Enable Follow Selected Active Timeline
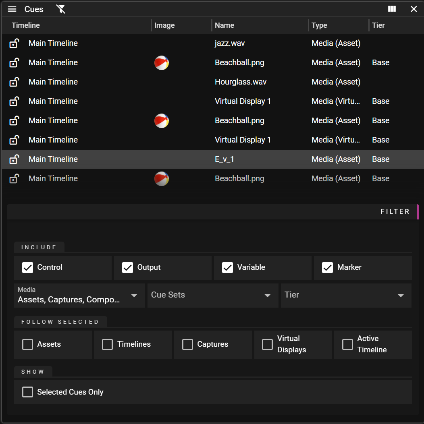Viewport: 424px width, 424px height. pos(347,344)
